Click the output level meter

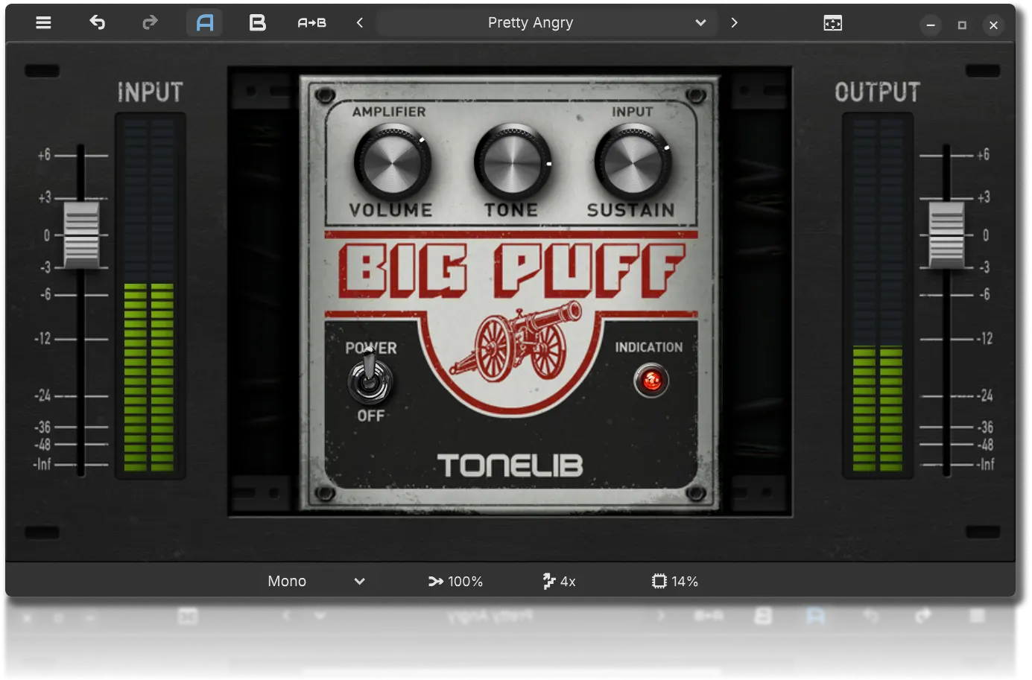(878, 296)
